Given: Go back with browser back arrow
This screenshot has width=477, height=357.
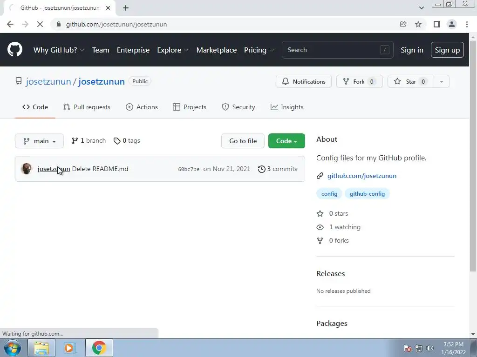Looking at the screenshot, I should coord(10,24).
